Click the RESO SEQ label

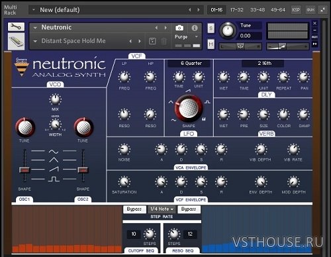[183, 250]
